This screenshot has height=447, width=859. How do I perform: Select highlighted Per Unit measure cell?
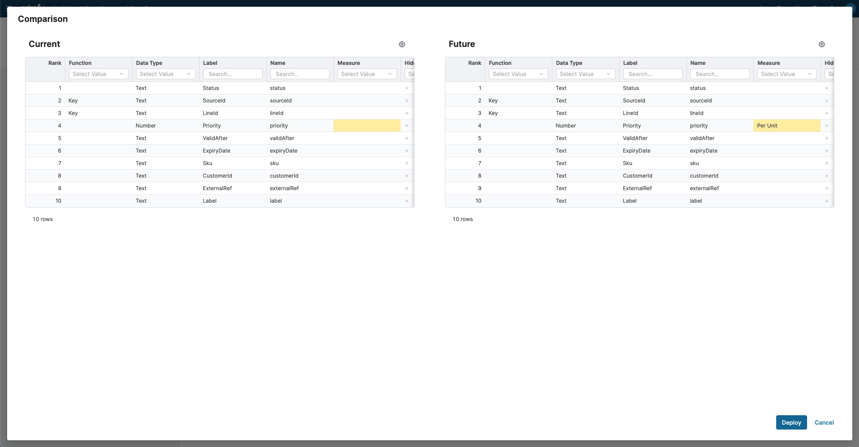(x=786, y=126)
